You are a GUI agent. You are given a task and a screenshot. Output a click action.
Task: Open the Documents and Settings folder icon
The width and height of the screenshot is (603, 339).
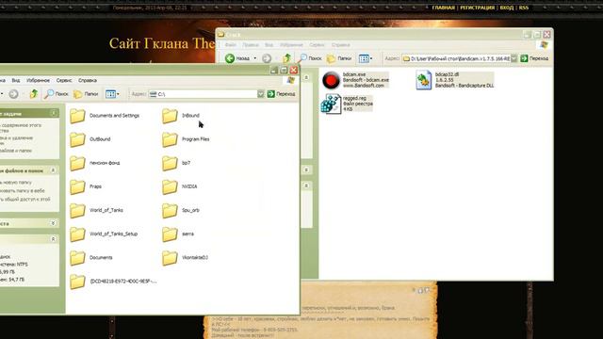[77, 116]
